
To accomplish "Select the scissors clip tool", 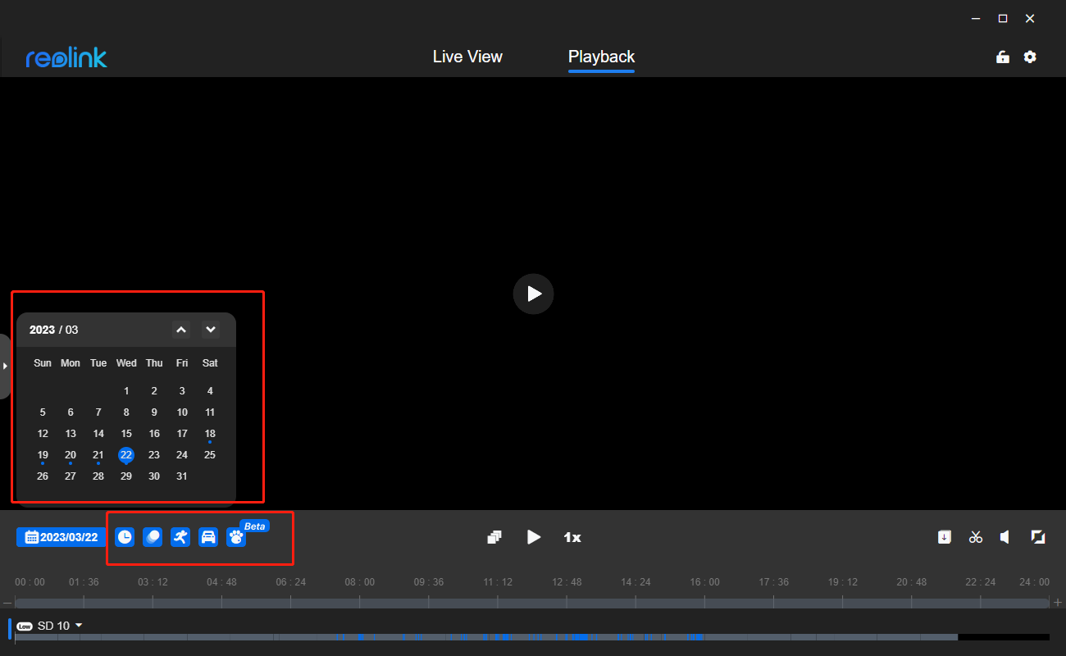I will [975, 537].
